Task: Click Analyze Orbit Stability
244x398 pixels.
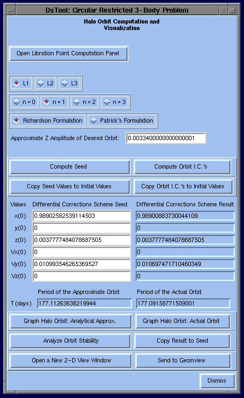Action: (70, 341)
